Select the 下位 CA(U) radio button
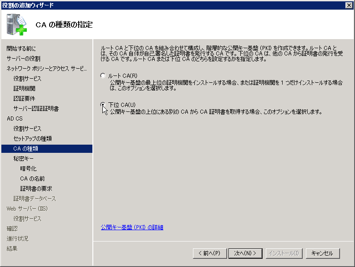Image resolution: width=355 pixels, height=267 pixels. 103,105
